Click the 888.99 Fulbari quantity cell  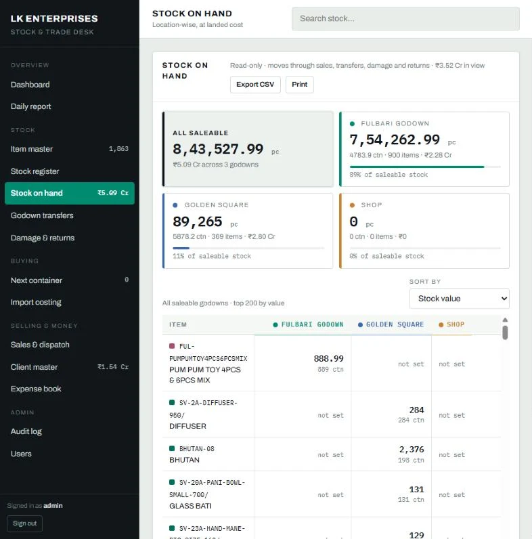(328, 359)
